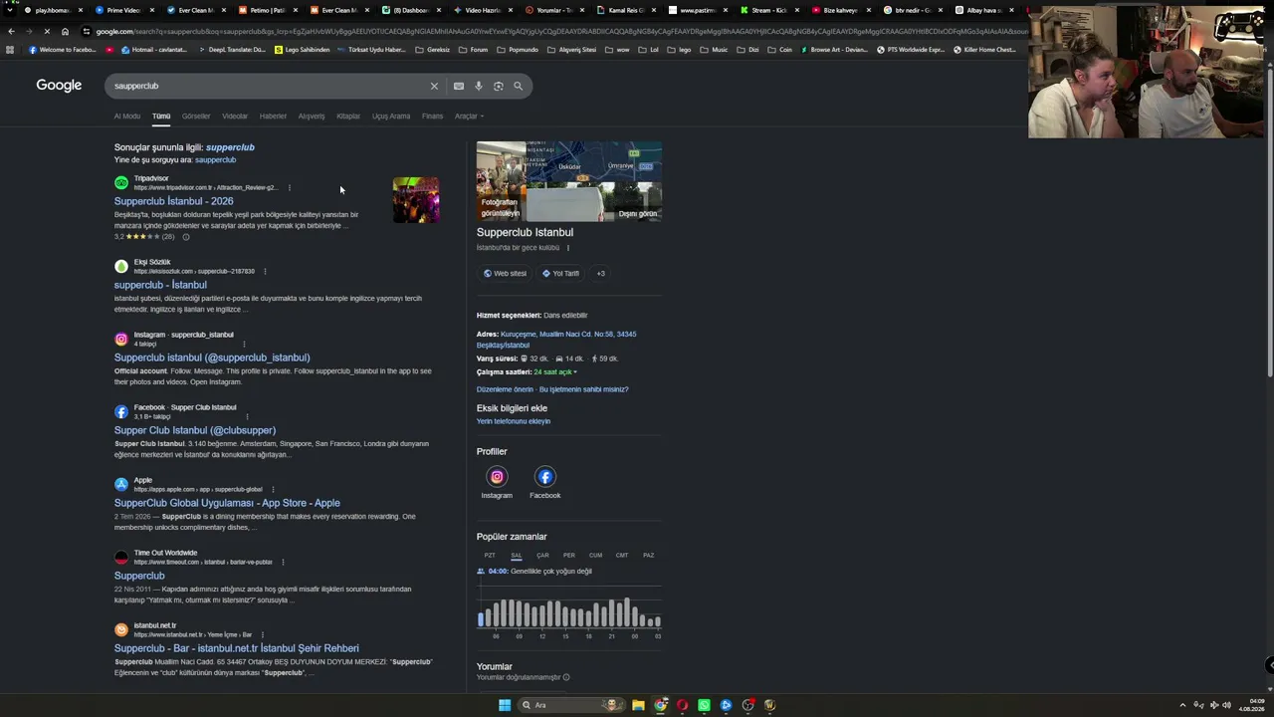Viewport: 1274px width, 717px height.
Task: Go back to the previous page
Action: [11, 31]
